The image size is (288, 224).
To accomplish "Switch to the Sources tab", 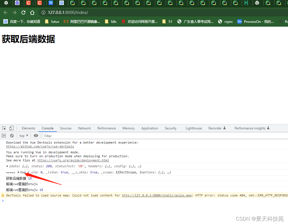I will click(x=65, y=128).
